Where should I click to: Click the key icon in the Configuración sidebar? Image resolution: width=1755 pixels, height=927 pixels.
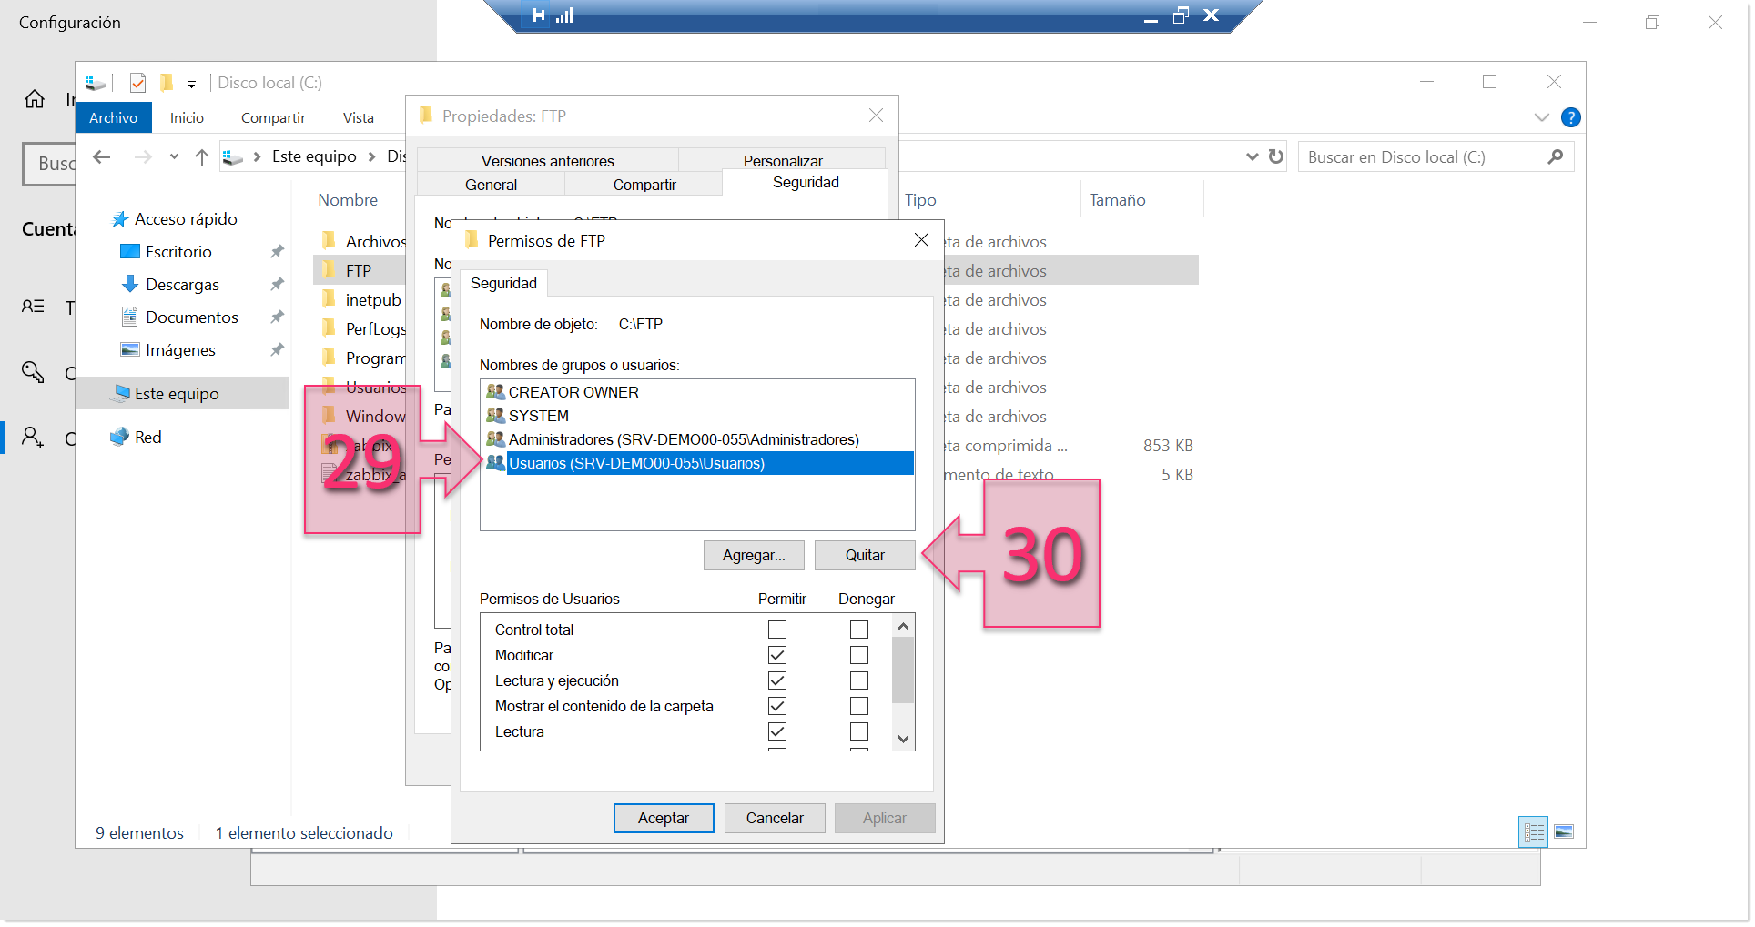[34, 373]
